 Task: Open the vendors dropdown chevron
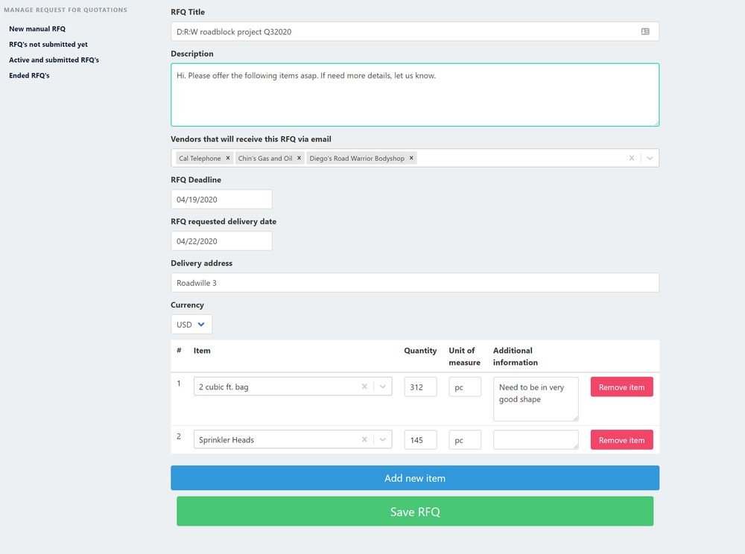[648, 158]
